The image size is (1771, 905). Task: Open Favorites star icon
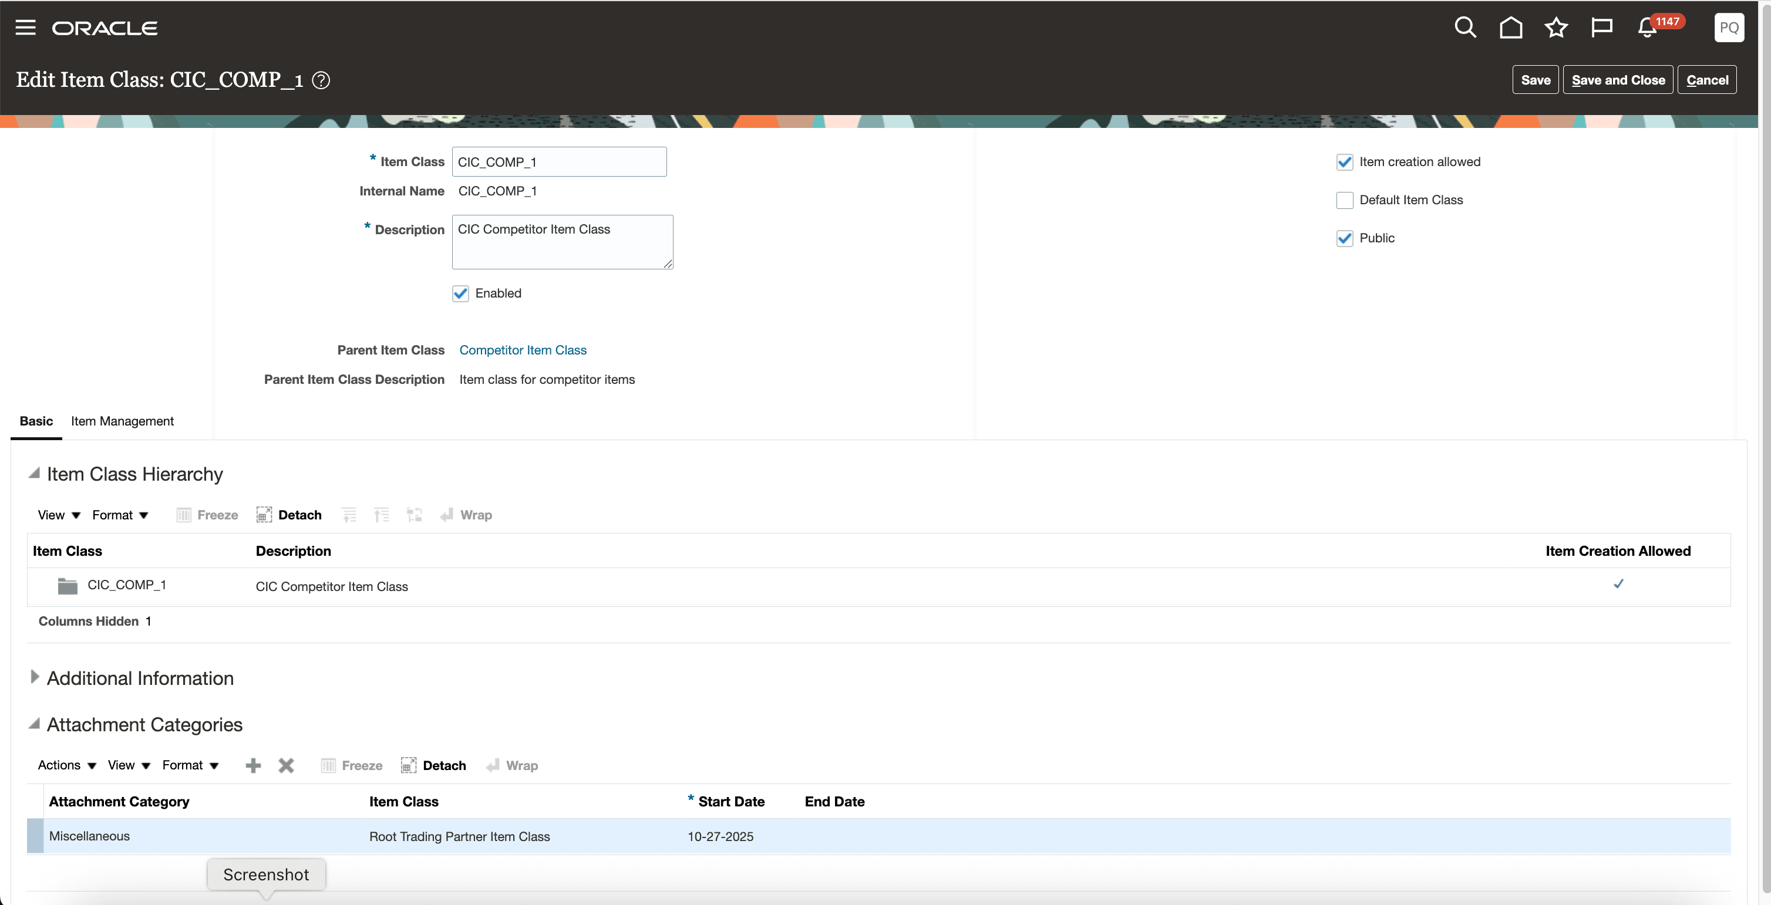pos(1556,28)
